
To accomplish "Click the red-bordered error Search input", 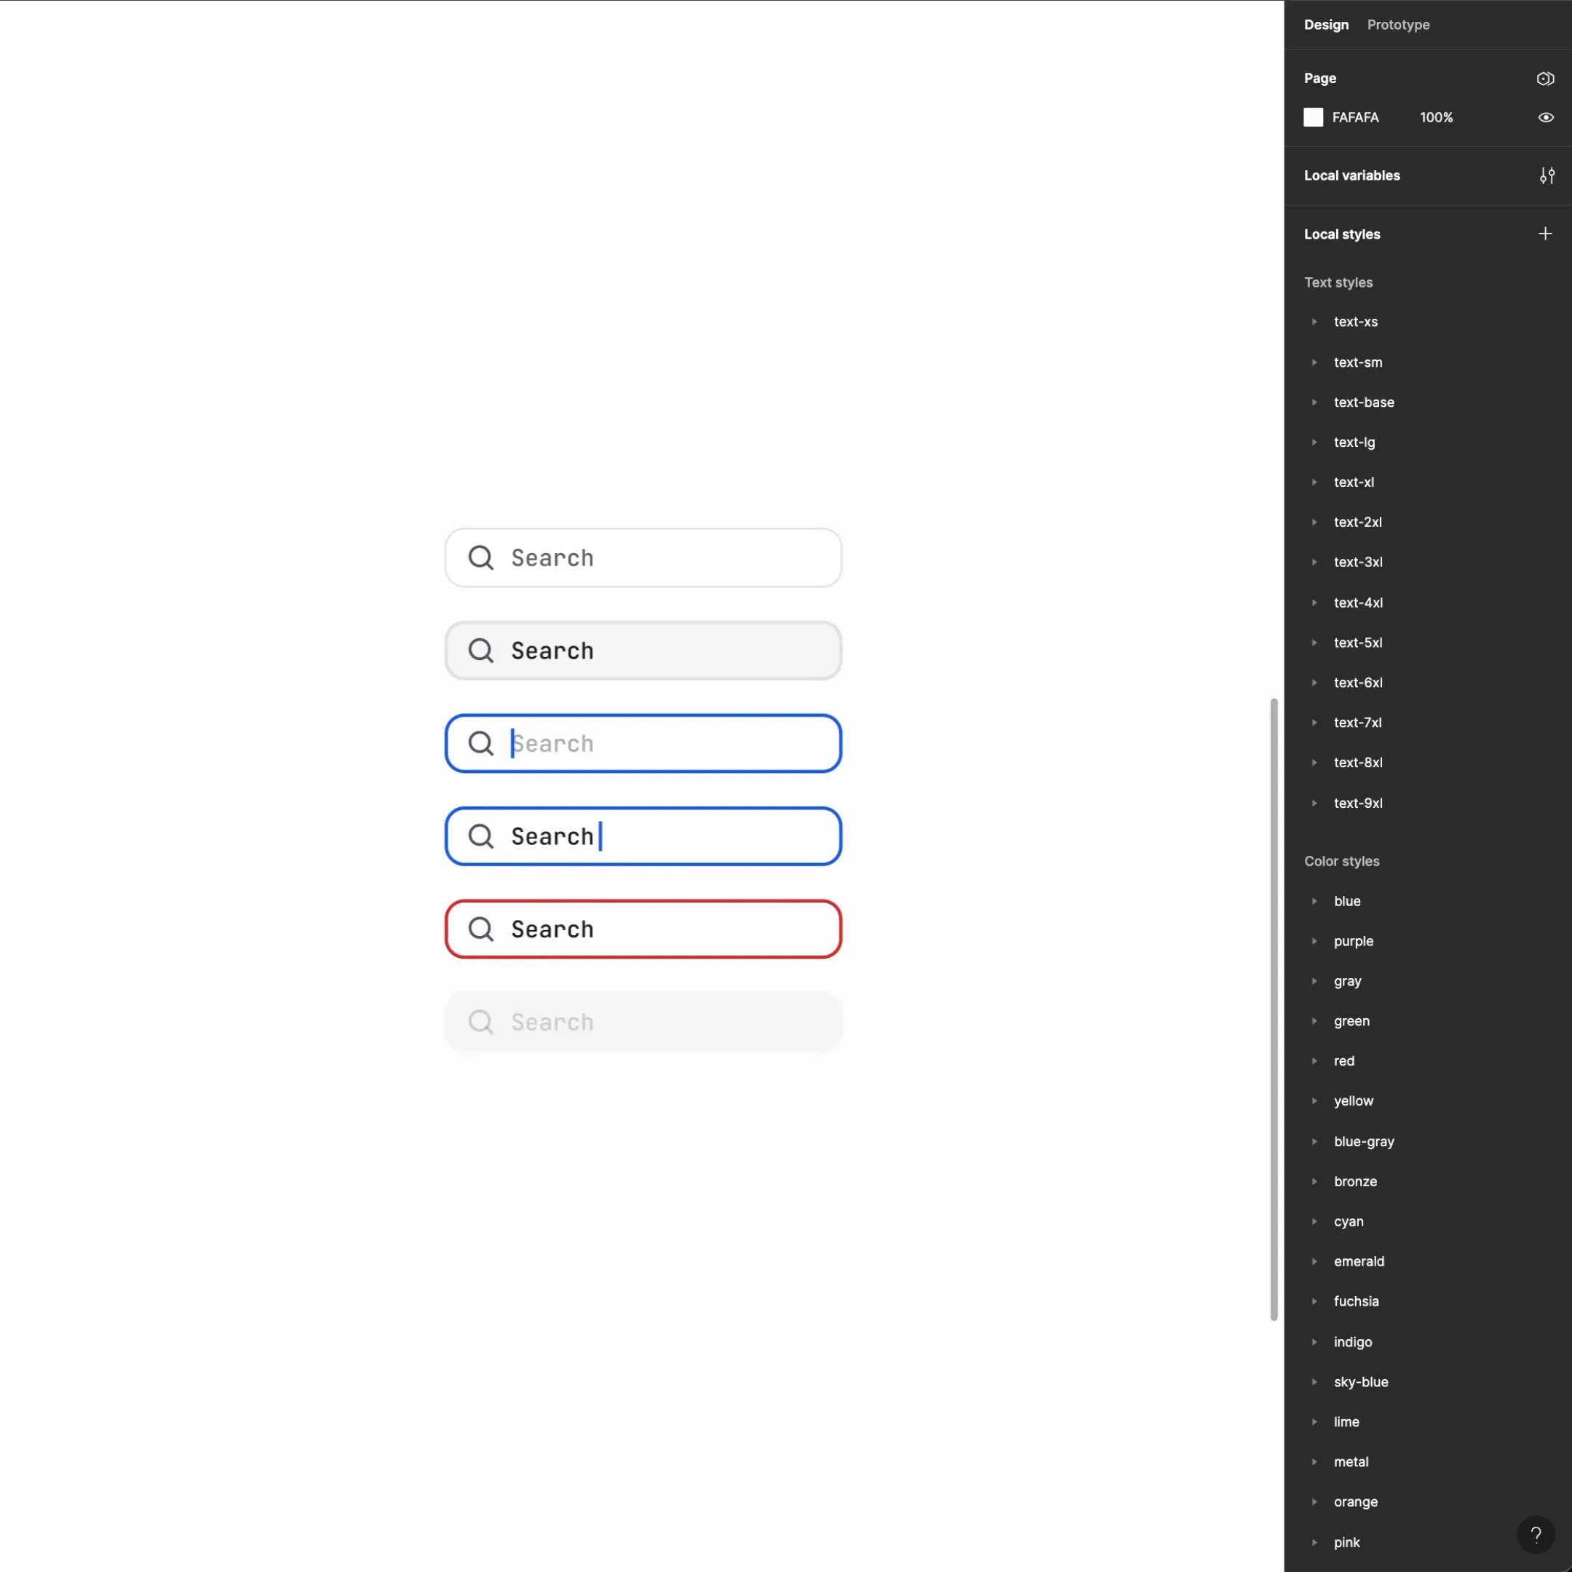I will [x=643, y=929].
